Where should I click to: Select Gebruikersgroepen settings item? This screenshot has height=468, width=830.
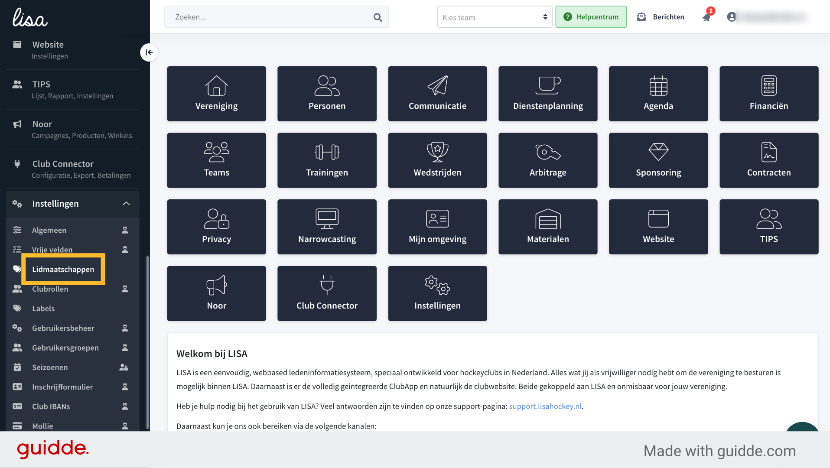pos(72,348)
